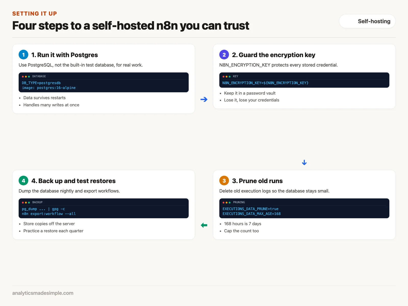Click the BACKUP code block title
The image size is (408, 306).
tap(37, 202)
